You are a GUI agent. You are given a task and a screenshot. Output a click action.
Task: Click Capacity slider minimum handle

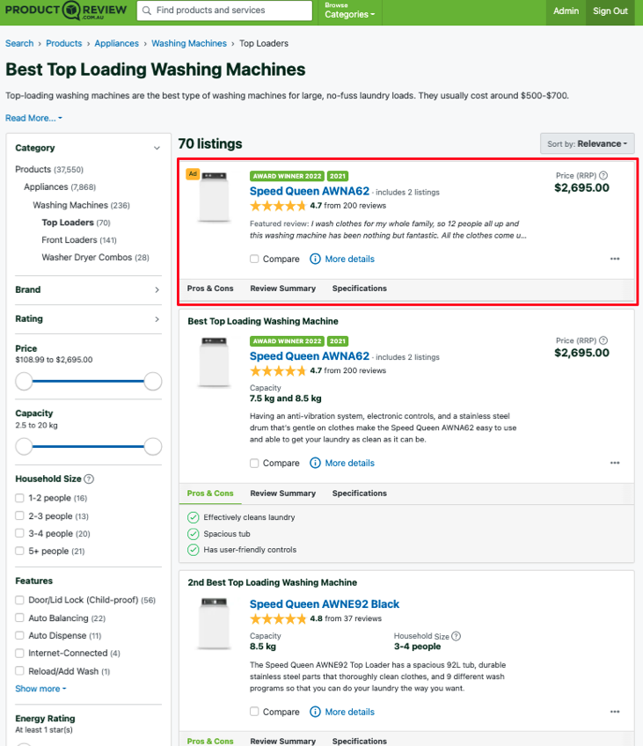[24, 446]
